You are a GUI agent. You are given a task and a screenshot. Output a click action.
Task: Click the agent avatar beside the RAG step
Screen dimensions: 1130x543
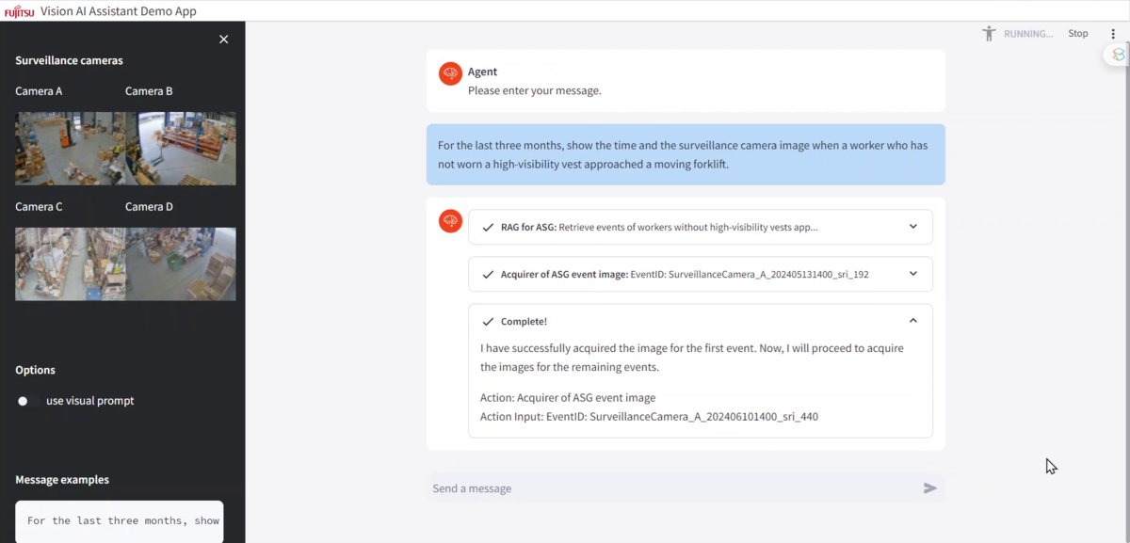coord(450,220)
